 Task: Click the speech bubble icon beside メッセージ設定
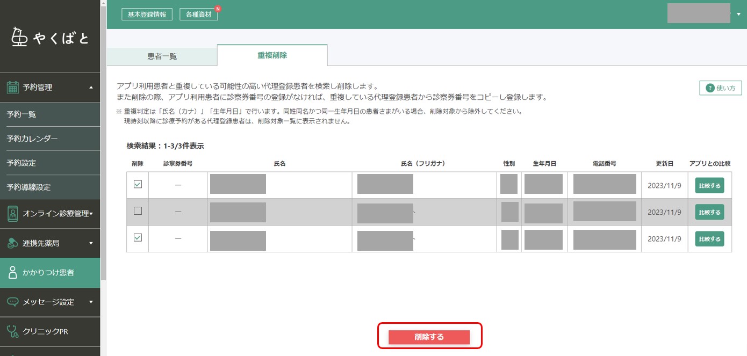pos(13,302)
